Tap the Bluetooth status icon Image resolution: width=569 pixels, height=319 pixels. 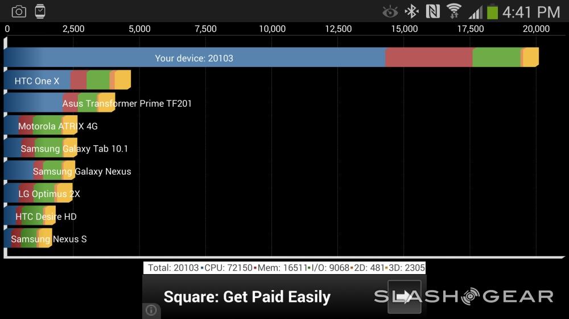coord(411,11)
